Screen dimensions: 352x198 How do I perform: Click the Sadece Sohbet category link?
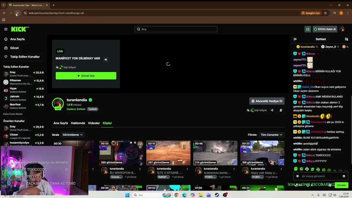pos(76,109)
